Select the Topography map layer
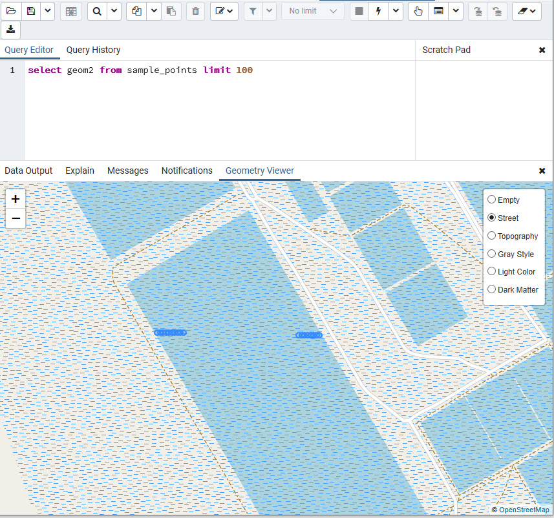The height and width of the screenshot is (518, 554). coord(492,236)
